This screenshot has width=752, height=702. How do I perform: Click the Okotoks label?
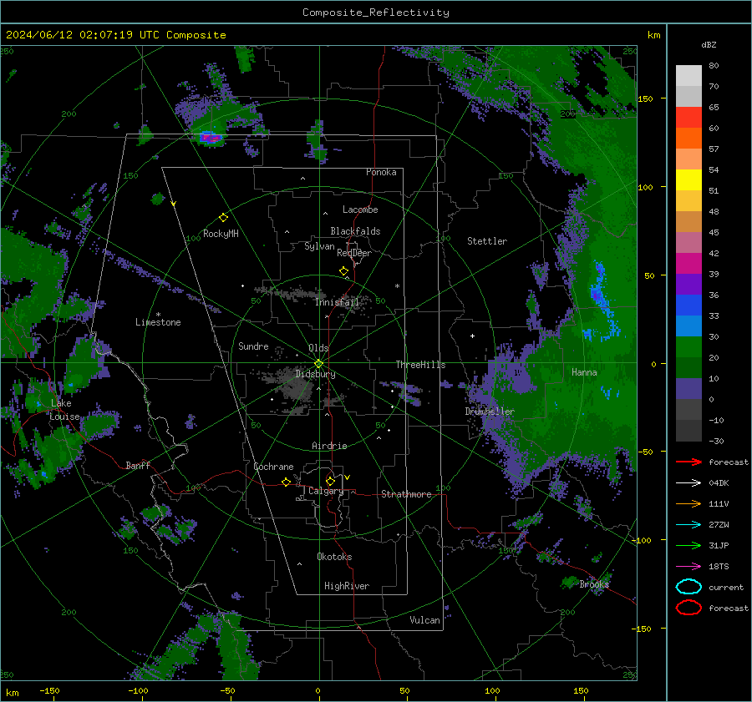334,557
